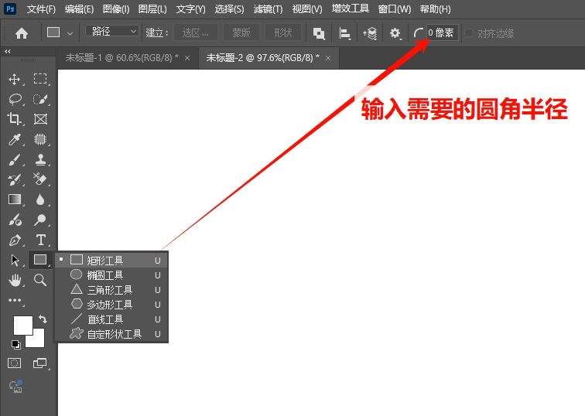The height and width of the screenshot is (416, 585).
Task: Select the Quick Selection tool
Action: [x=40, y=99]
